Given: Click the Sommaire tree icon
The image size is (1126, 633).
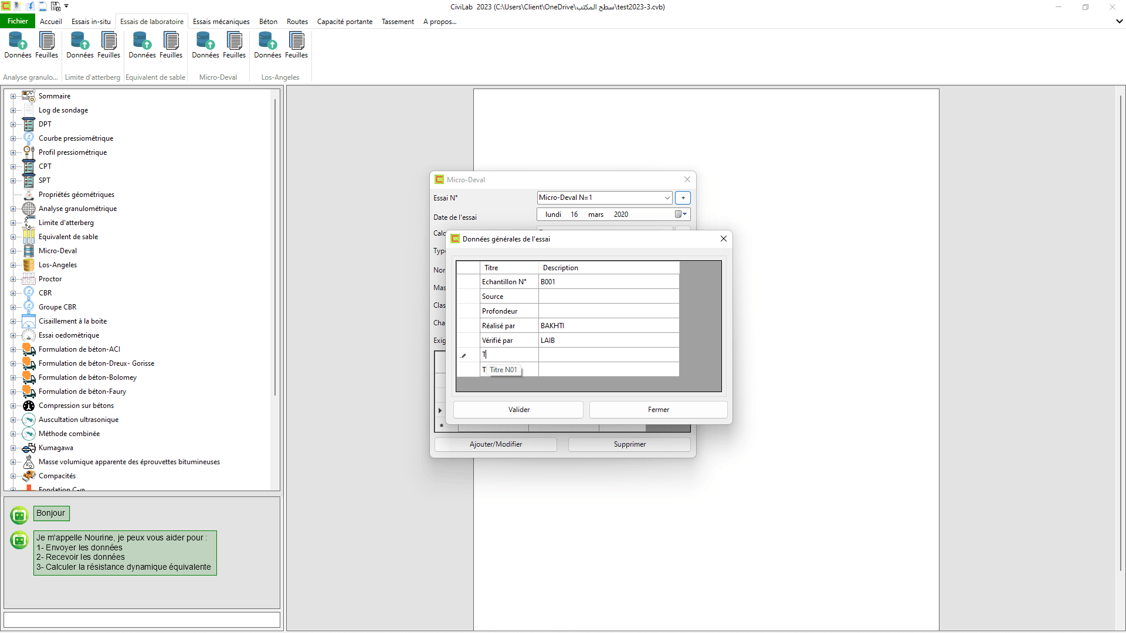Looking at the screenshot, I should (x=29, y=96).
